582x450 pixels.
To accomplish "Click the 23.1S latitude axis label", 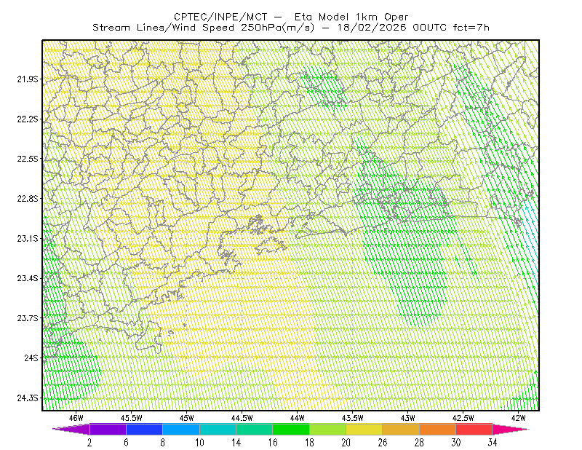I will coord(28,239).
